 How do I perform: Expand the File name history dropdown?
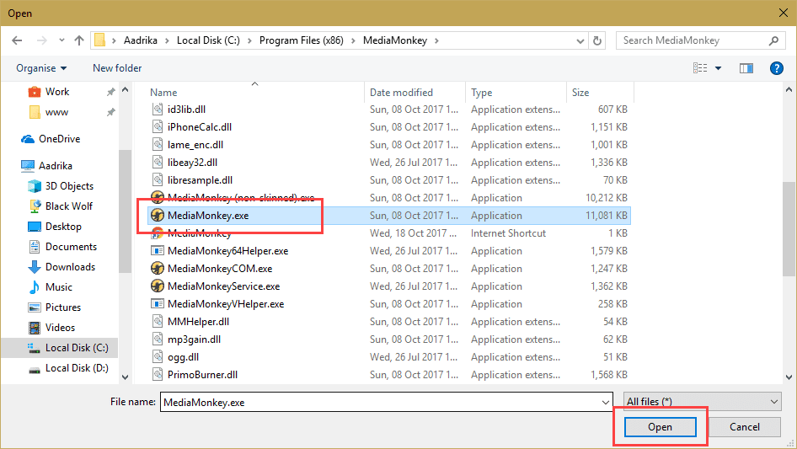606,402
